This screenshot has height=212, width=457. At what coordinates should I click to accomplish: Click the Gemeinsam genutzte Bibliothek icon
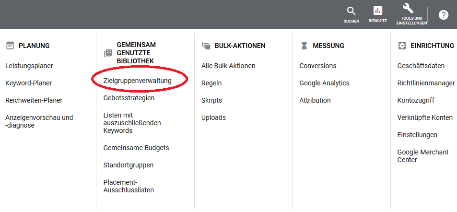click(x=108, y=53)
